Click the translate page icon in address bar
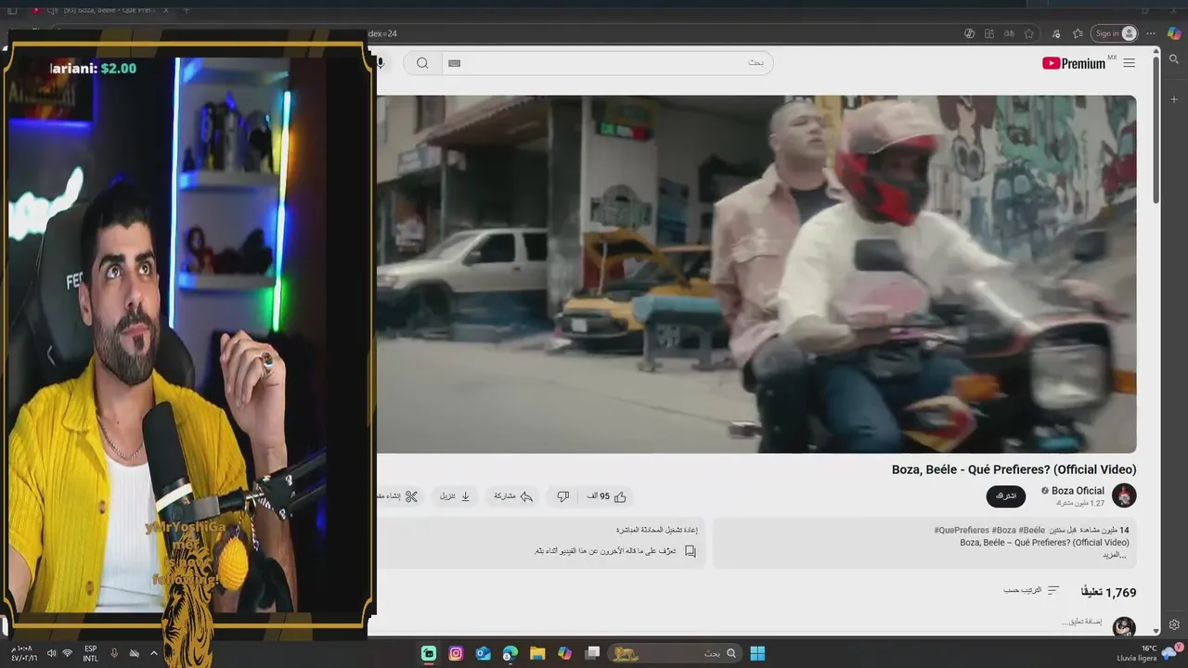Image resolution: width=1188 pixels, height=668 pixels. coord(1009,33)
